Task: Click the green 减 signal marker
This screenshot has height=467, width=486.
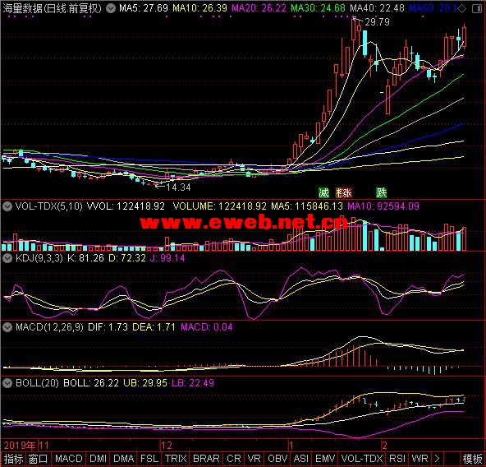Action: [323, 193]
